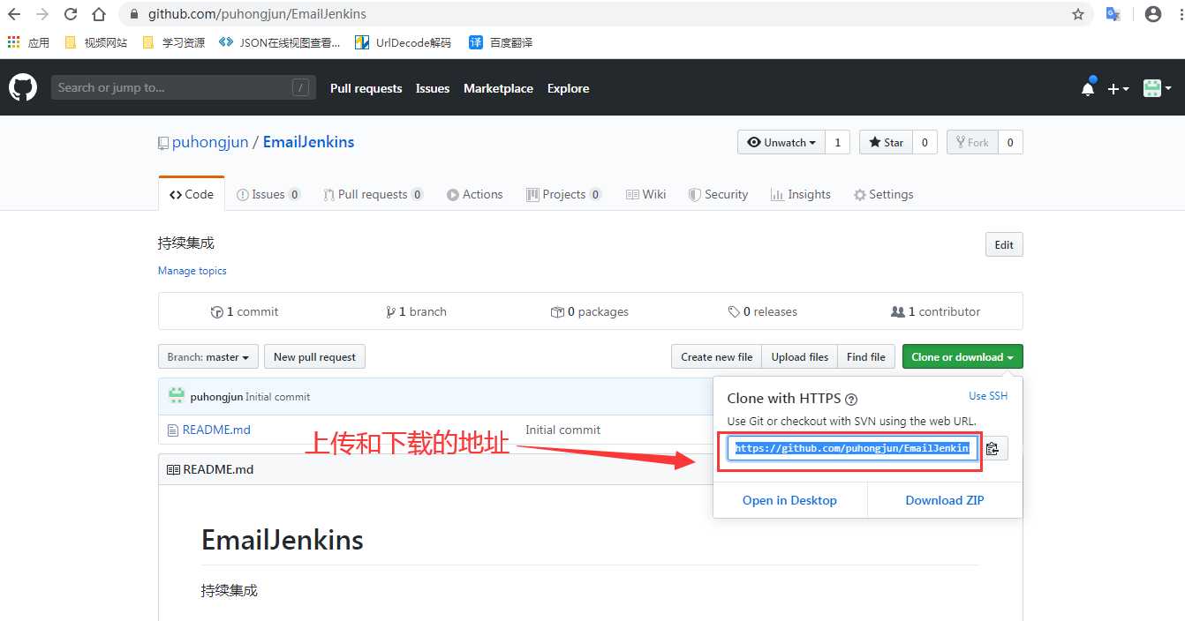View the 1 contributor
Screen dimensions: 1185x621
click(936, 311)
